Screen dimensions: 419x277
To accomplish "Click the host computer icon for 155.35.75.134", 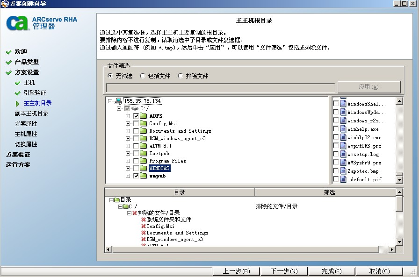I will coord(118,101).
